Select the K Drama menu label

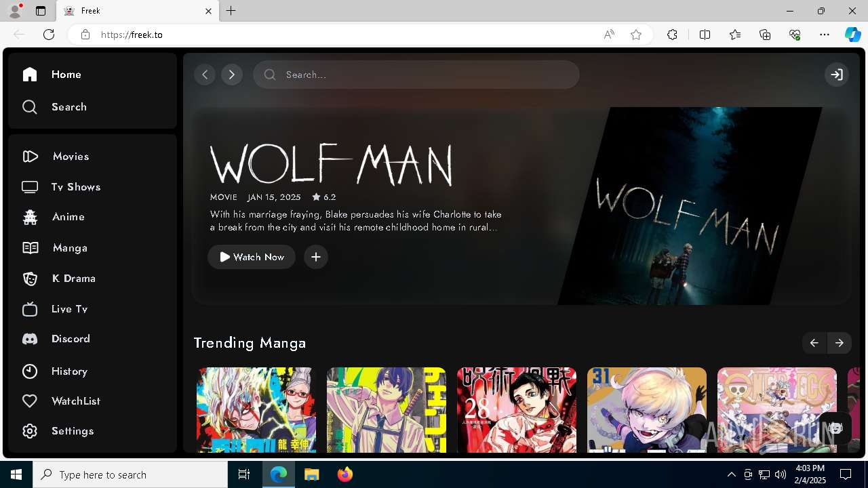coord(74,279)
